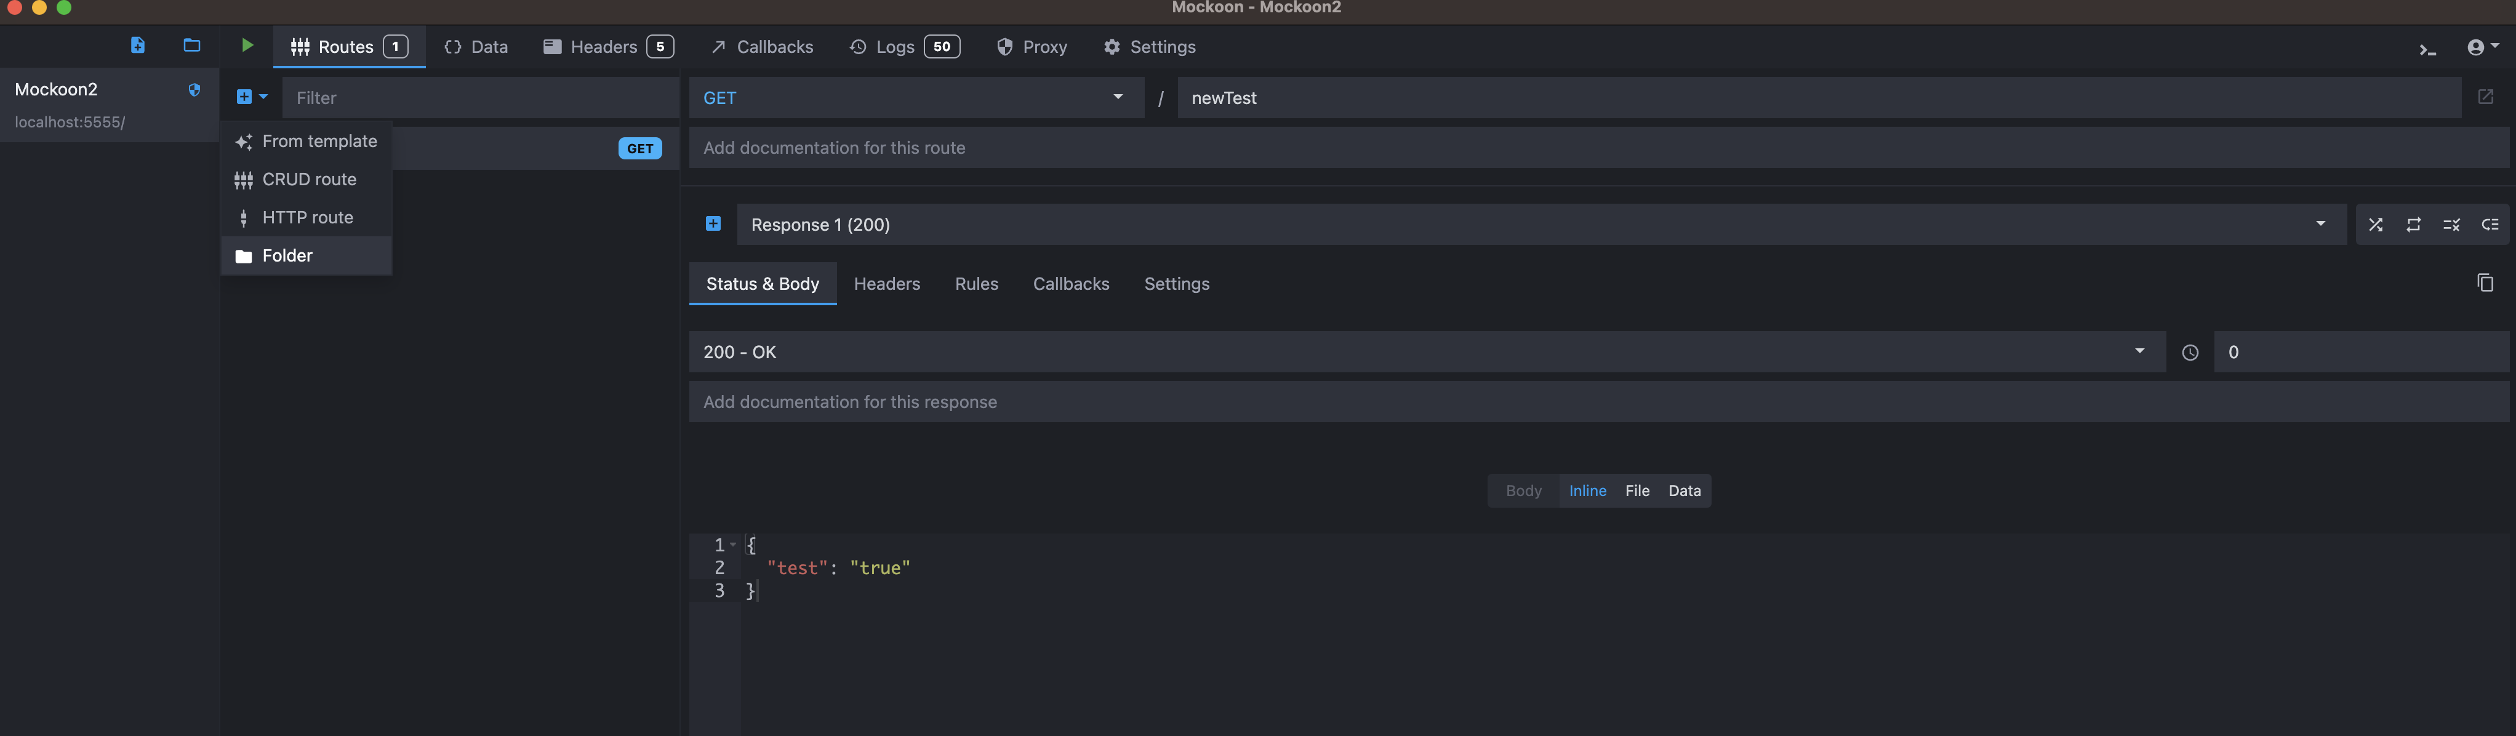Click the duplicate response copy icon

(2485, 283)
